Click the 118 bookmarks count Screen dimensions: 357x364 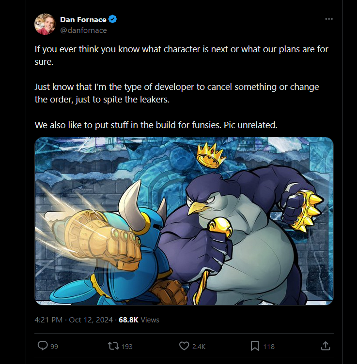(x=269, y=346)
